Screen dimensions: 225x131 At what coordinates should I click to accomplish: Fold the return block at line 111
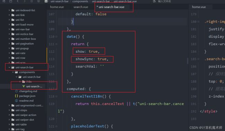(56, 44)
